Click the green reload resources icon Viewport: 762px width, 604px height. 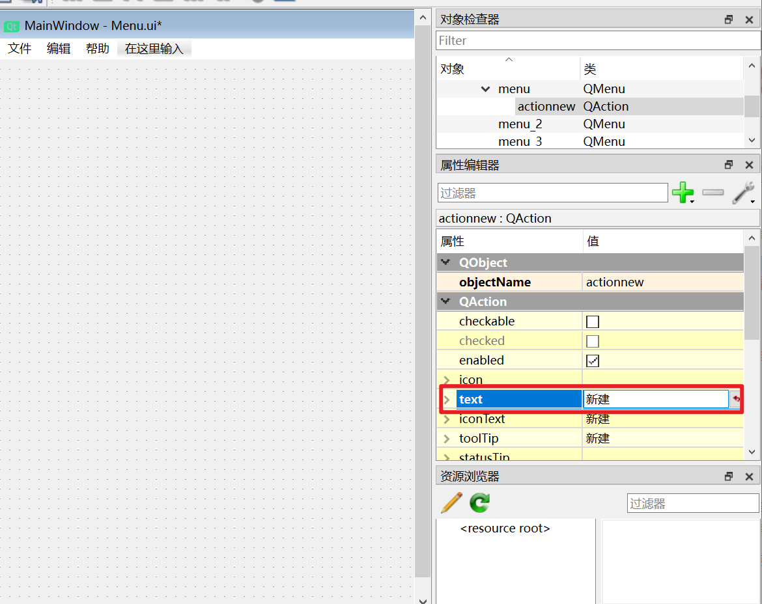(480, 502)
